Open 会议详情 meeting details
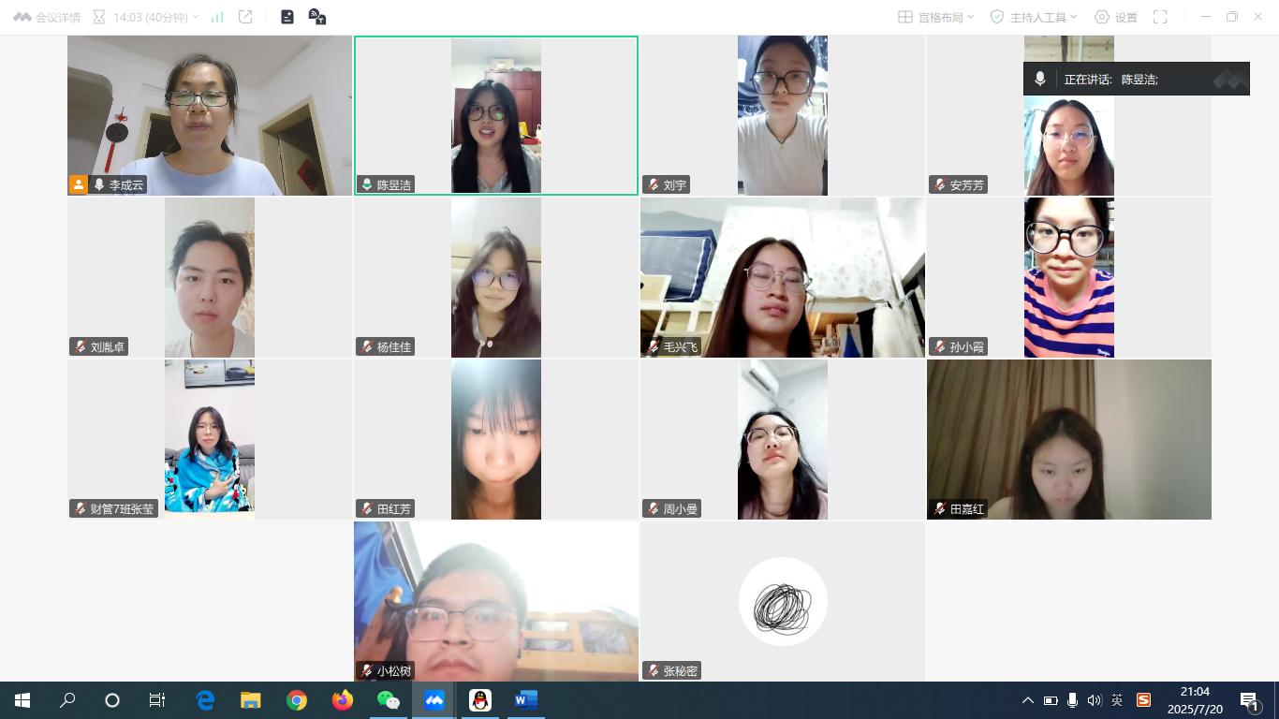The image size is (1279, 719). [47, 17]
